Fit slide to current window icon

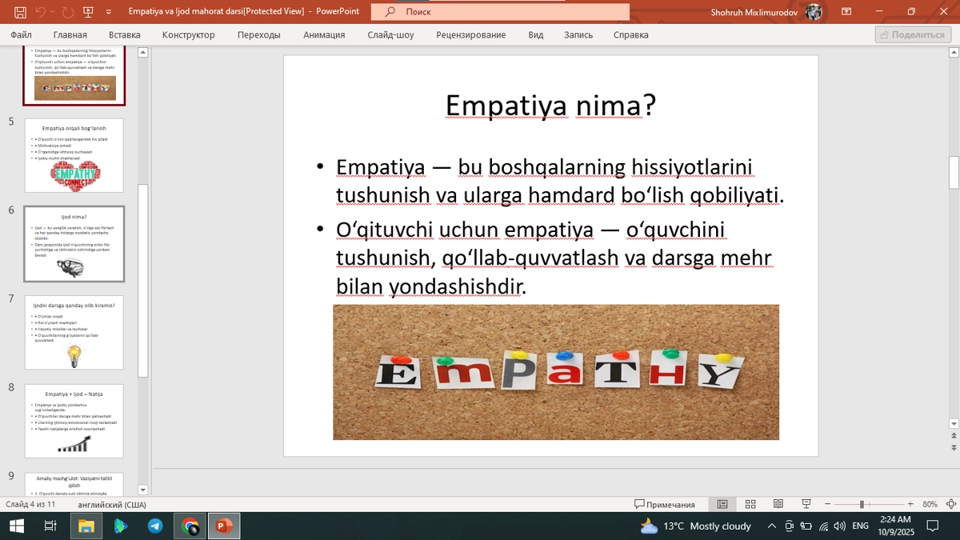coord(951,504)
